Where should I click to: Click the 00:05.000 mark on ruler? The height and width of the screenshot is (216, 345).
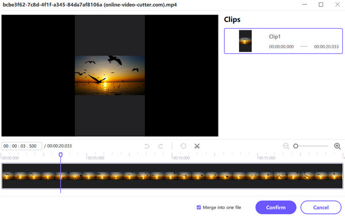click(x=96, y=158)
